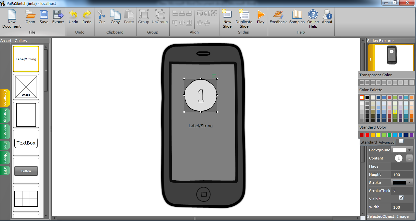
Task: Switch to the Markup assets tab
Action: click(x=5, y=115)
